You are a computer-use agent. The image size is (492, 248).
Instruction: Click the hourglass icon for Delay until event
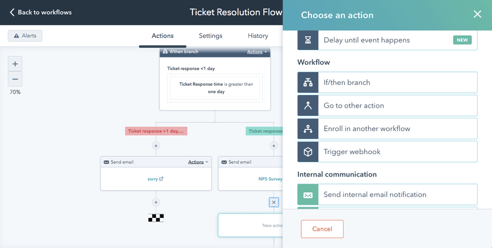[x=308, y=40]
